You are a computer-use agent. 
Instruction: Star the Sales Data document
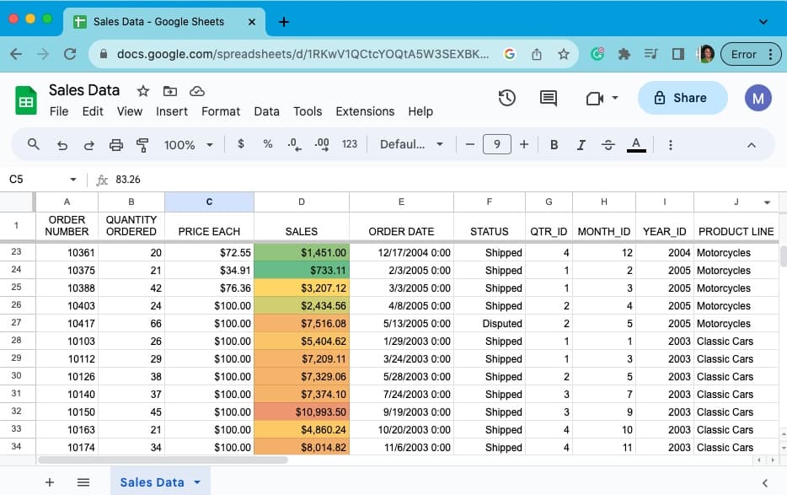click(143, 91)
